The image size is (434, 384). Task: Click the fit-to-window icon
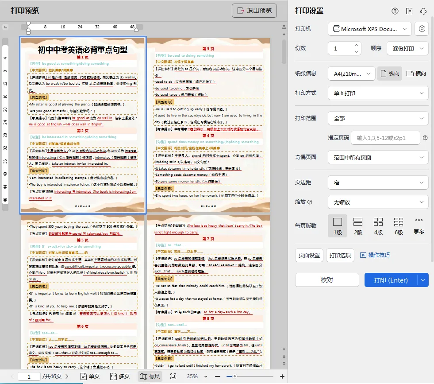pyautogui.click(x=173, y=376)
